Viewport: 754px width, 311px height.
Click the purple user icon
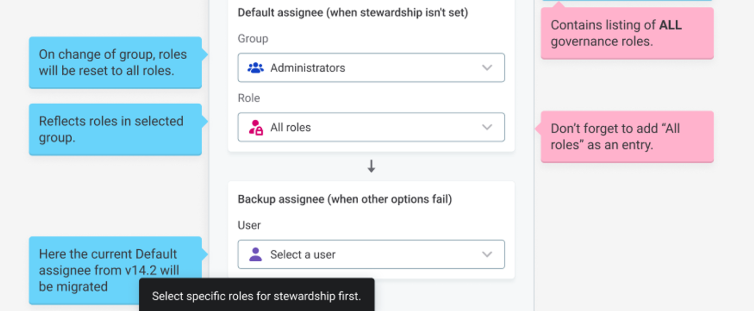(256, 254)
